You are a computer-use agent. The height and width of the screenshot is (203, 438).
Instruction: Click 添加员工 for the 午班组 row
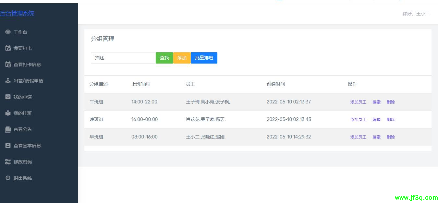[x=358, y=102]
